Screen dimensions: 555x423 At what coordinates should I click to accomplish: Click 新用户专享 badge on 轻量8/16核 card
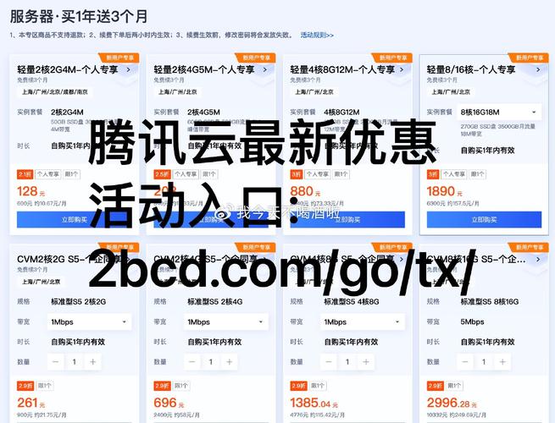pyautogui.click(x=530, y=58)
